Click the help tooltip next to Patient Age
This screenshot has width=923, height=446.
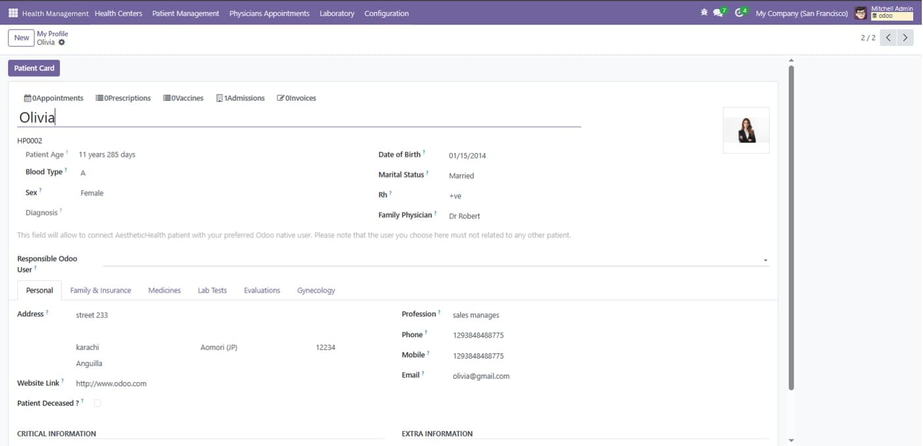pos(67,152)
